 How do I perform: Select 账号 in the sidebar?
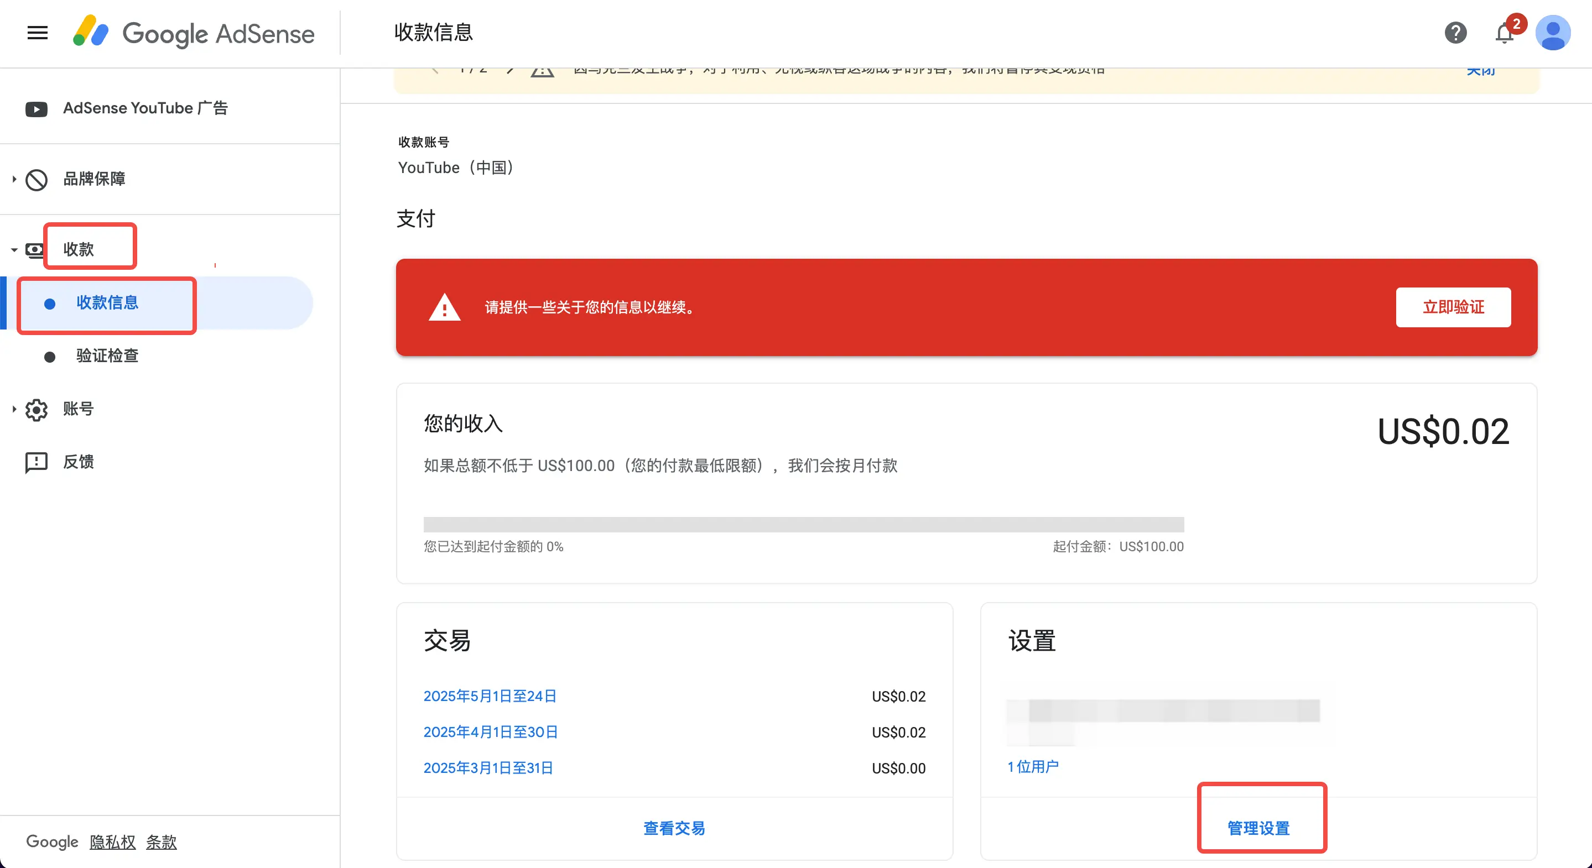tap(79, 409)
